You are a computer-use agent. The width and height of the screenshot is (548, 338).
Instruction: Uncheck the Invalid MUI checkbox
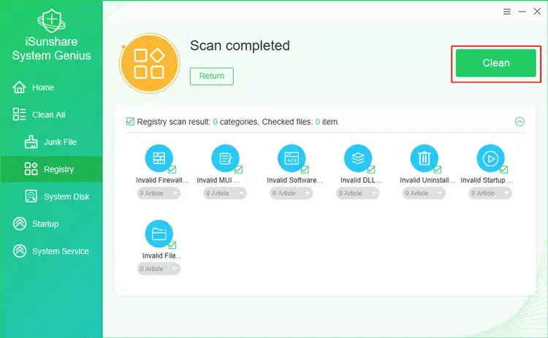click(x=239, y=169)
